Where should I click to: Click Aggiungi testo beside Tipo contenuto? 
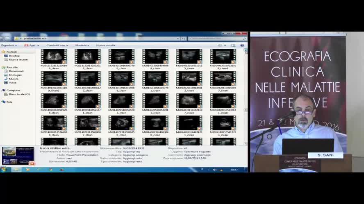[x=132, y=161]
